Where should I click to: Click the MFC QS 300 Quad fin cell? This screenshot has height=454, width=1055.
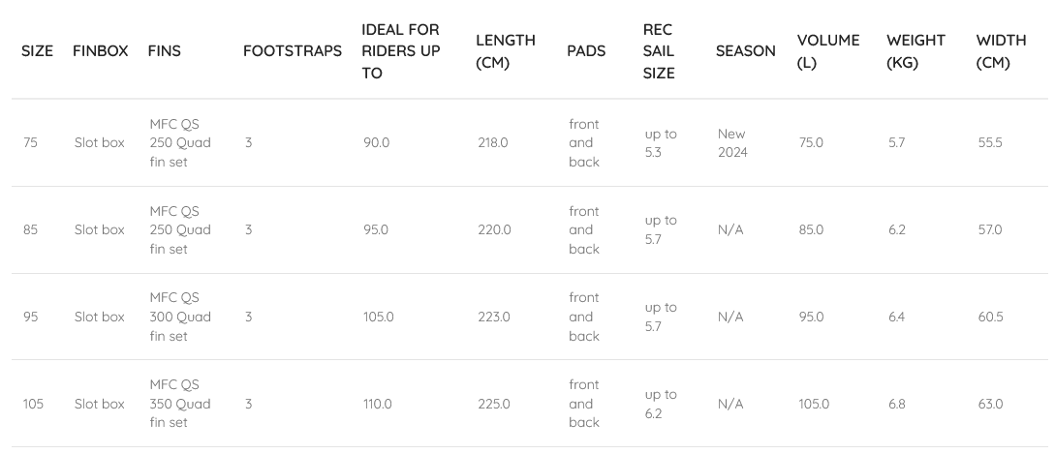(x=180, y=317)
